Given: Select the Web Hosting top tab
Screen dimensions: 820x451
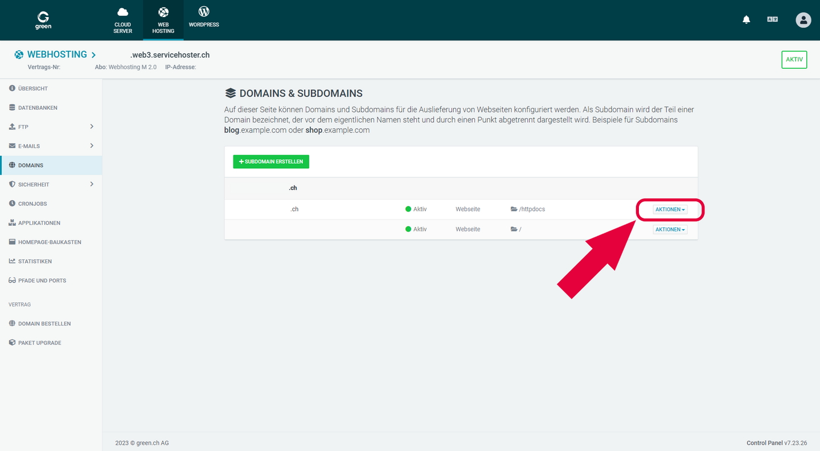Looking at the screenshot, I should [163, 20].
